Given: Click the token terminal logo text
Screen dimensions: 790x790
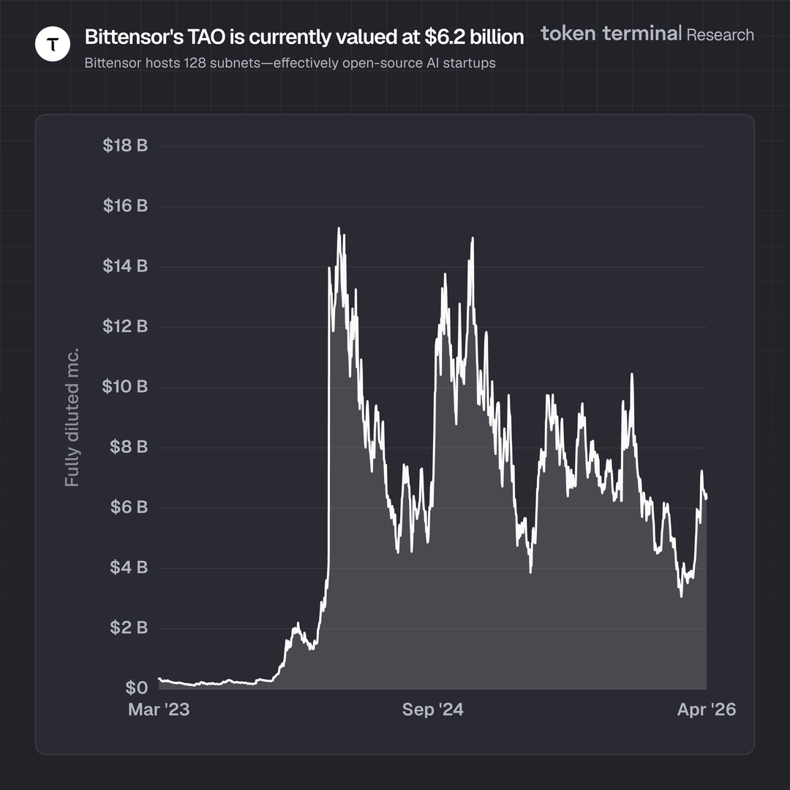Looking at the screenshot, I should point(611,34).
